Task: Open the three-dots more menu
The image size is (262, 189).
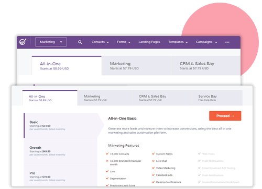Action: [227, 42]
